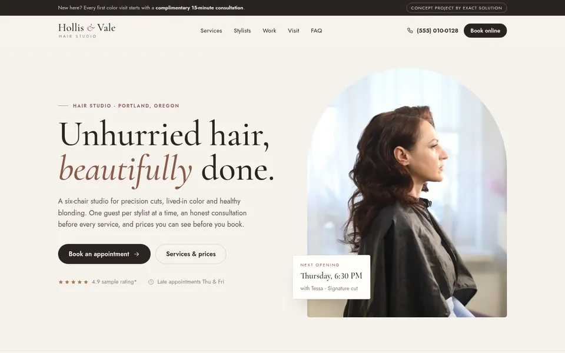Click the arrow in Book an appointment
The width and height of the screenshot is (565, 353).
pyautogui.click(x=137, y=254)
